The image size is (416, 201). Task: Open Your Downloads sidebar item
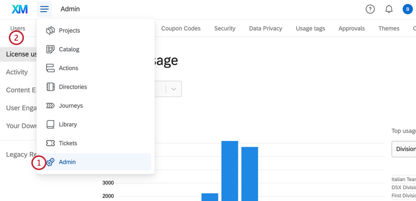tap(21, 126)
